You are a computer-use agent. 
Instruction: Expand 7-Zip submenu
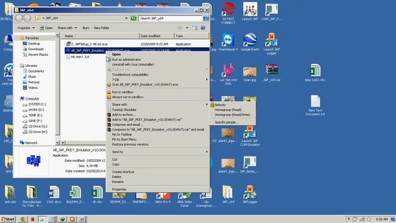[x=158, y=80]
